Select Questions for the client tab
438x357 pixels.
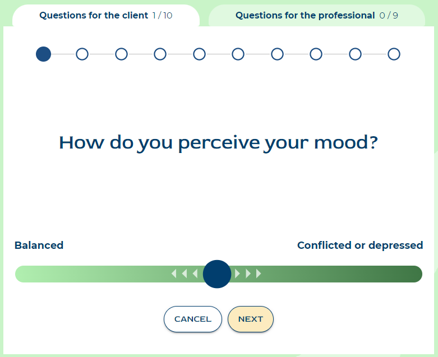click(106, 15)
